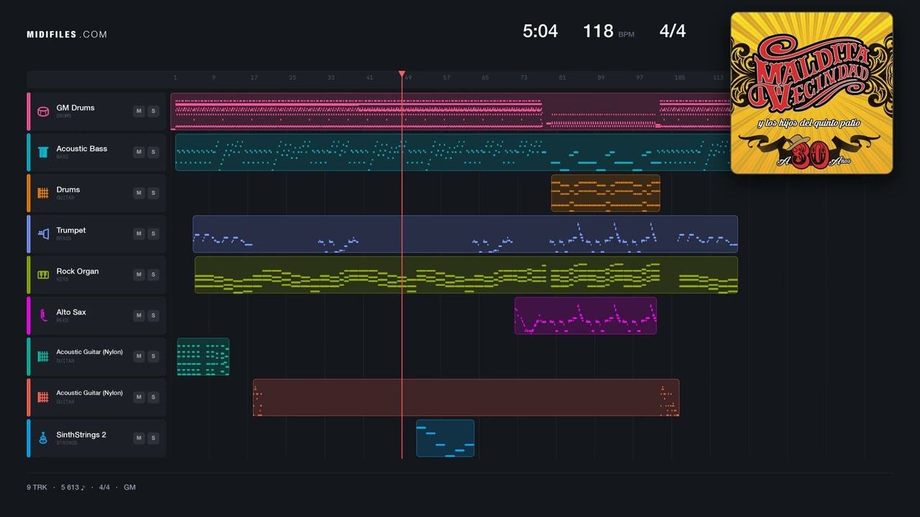Mute the Trumpet track
Image resolution: width=920 pixels, height=517 pixels.
(x=139, y=234)
